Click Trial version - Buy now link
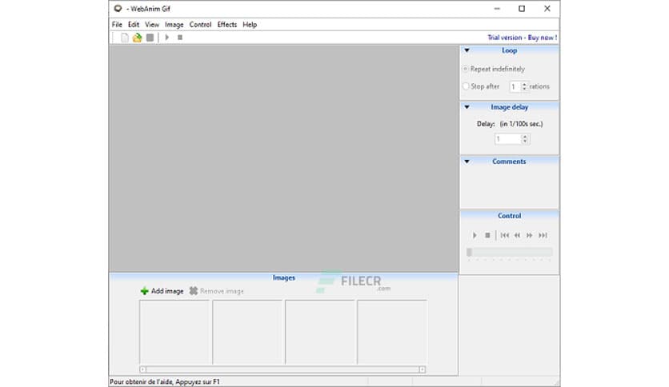 [523, 38]
